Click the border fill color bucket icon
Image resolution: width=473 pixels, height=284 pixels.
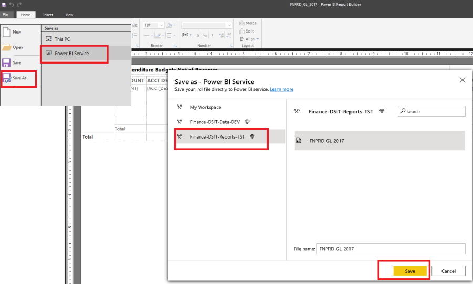pos(169,25)
